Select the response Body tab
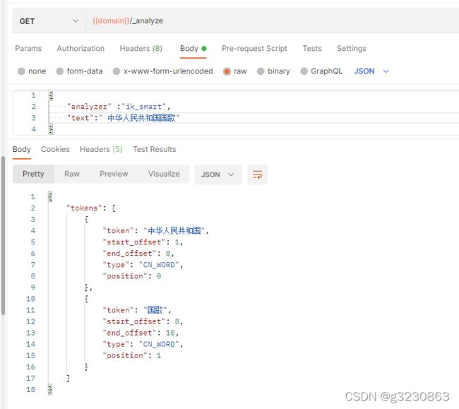Image resolution: width=459 pixels, height=409 pixels. coord(22,149)
